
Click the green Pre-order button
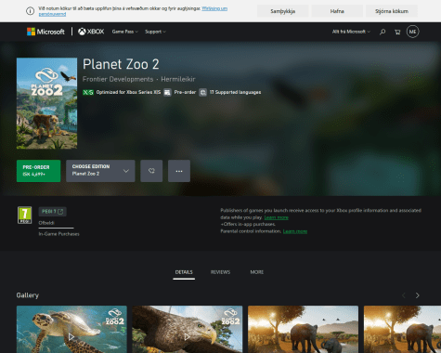[x=38, y=171]
